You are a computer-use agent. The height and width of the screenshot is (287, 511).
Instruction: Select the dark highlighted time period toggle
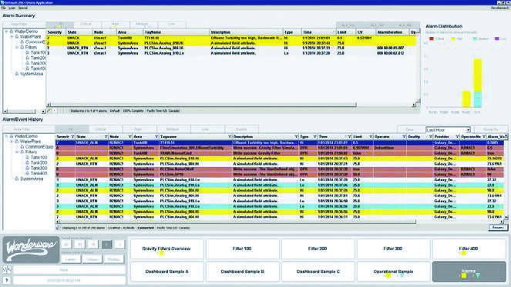point(106,245)
